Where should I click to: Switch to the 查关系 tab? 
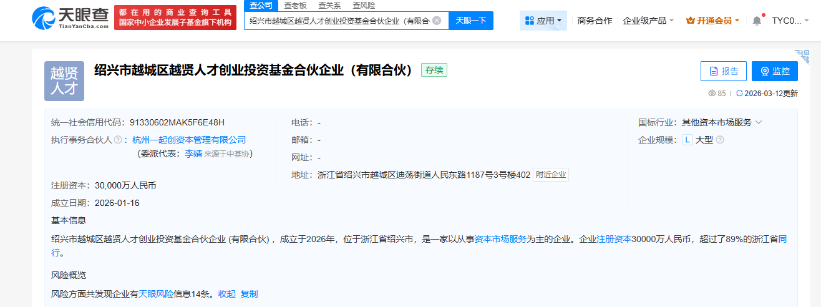coord(329,5)
